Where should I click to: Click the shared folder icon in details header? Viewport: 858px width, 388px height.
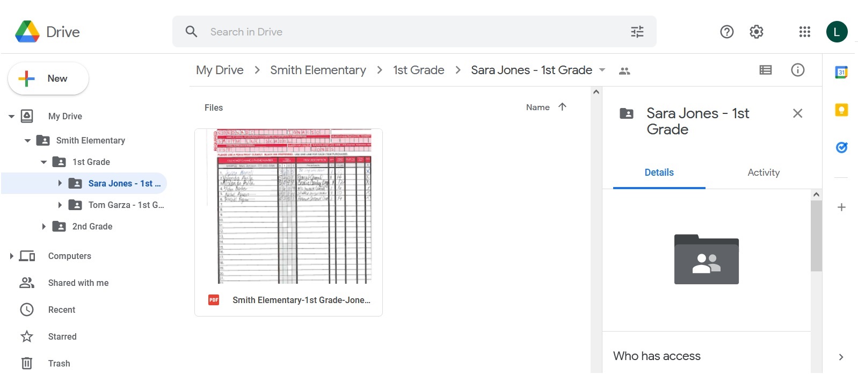click(626, 113)
